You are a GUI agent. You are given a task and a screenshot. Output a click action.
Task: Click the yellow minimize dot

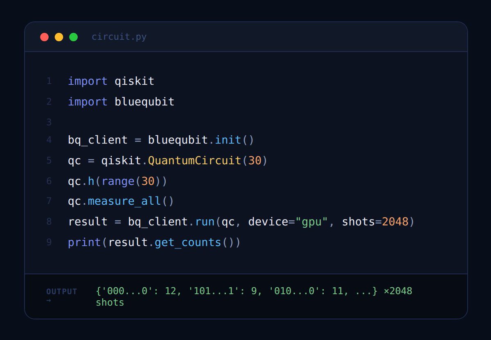point(59,37)
